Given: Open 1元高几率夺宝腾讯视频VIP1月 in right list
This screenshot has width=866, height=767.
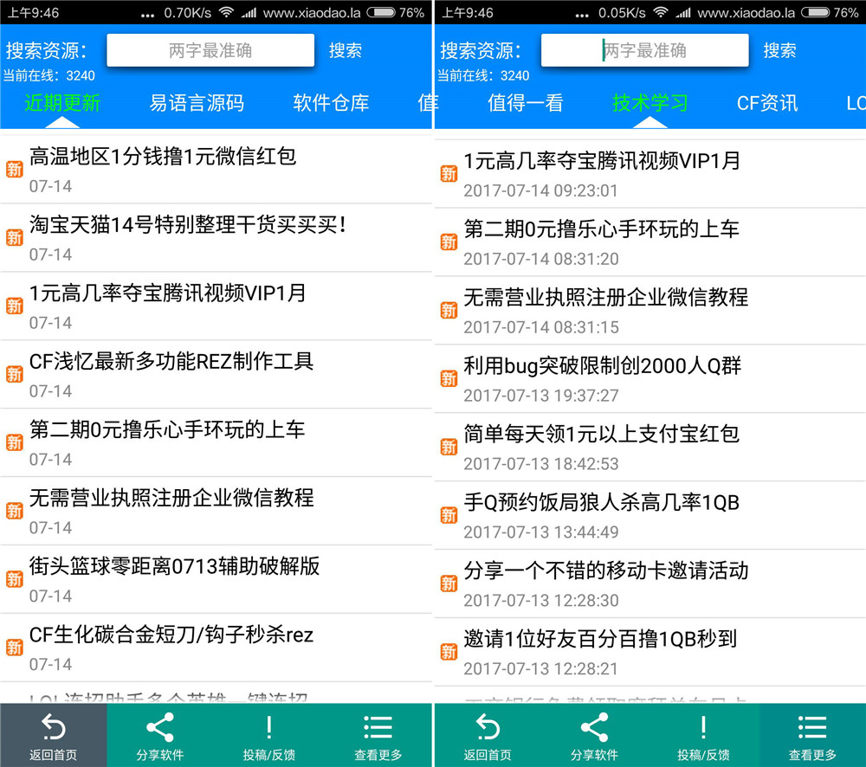Looking at the screenshot, I should click(x=650, y=174).
